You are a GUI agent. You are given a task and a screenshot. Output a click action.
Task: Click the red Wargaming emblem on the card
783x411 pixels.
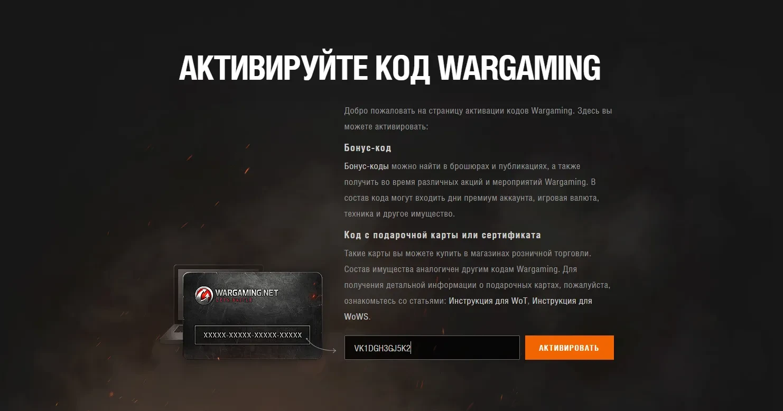click(203, 294)
